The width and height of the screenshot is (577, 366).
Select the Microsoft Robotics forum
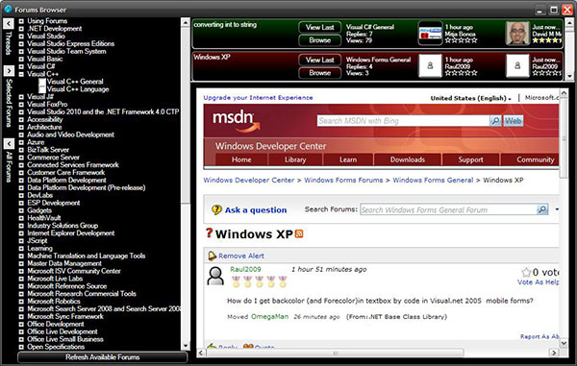pyautogui.click(x=54, y=302)
